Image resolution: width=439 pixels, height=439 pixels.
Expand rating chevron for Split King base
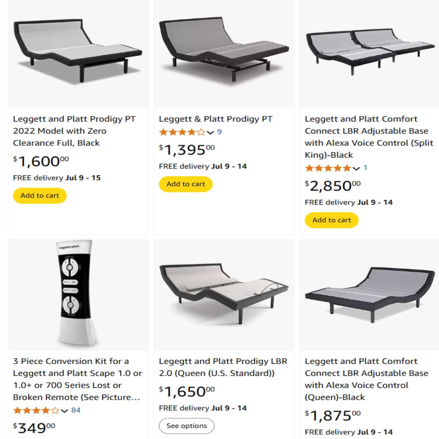[x=356, y=169]
